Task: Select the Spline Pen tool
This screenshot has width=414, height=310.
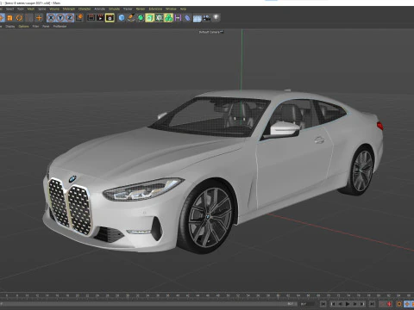Action: pos(131,18)
